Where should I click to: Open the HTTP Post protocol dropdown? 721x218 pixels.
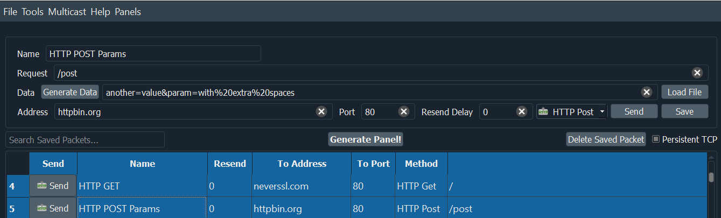(x=571, y=112)
